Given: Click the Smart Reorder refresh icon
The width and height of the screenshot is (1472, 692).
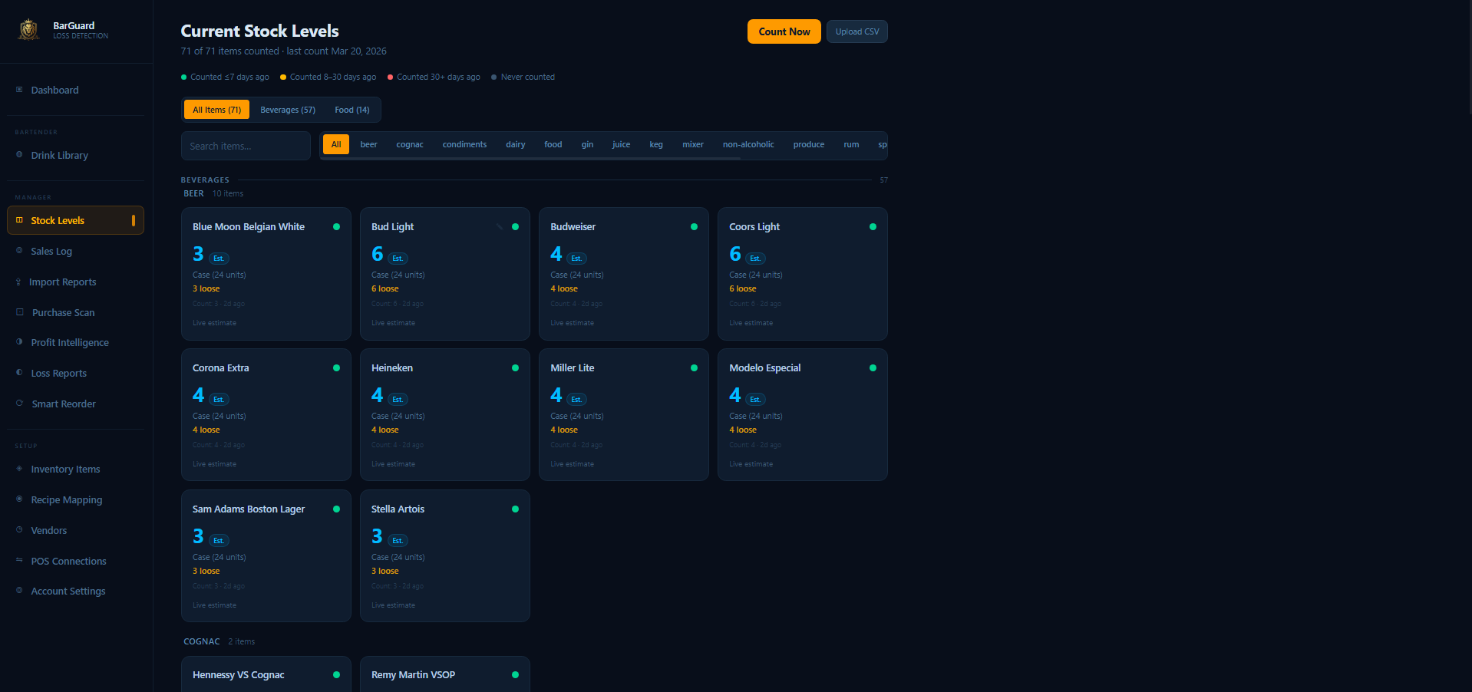Looking at the screenshot, I should [x=19, y=404].
